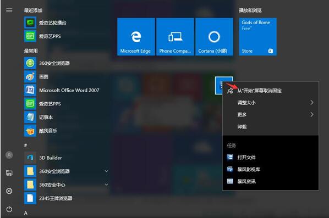Click the 暴风影视库 task icon

point(230,169)
